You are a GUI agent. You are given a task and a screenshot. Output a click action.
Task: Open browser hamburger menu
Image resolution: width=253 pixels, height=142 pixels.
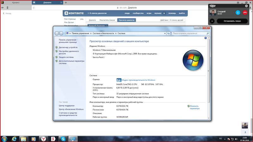238,3
